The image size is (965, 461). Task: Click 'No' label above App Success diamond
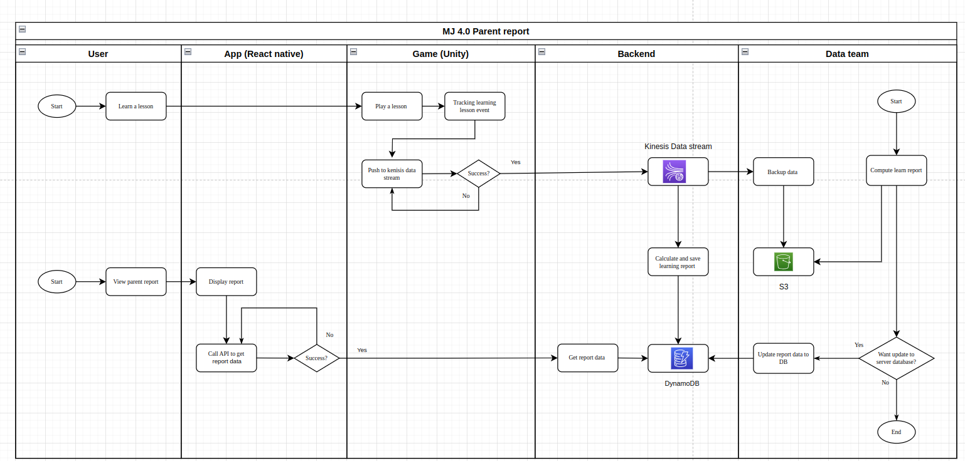(x=330, y=335)
